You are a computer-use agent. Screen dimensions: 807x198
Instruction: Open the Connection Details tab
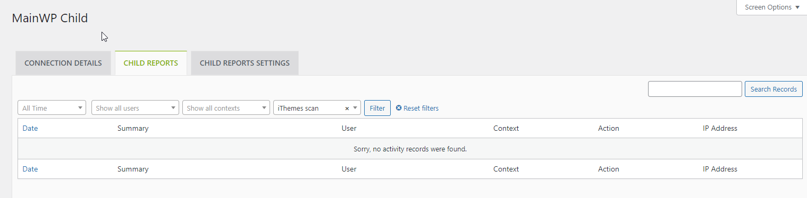click(x=63, y=63)
